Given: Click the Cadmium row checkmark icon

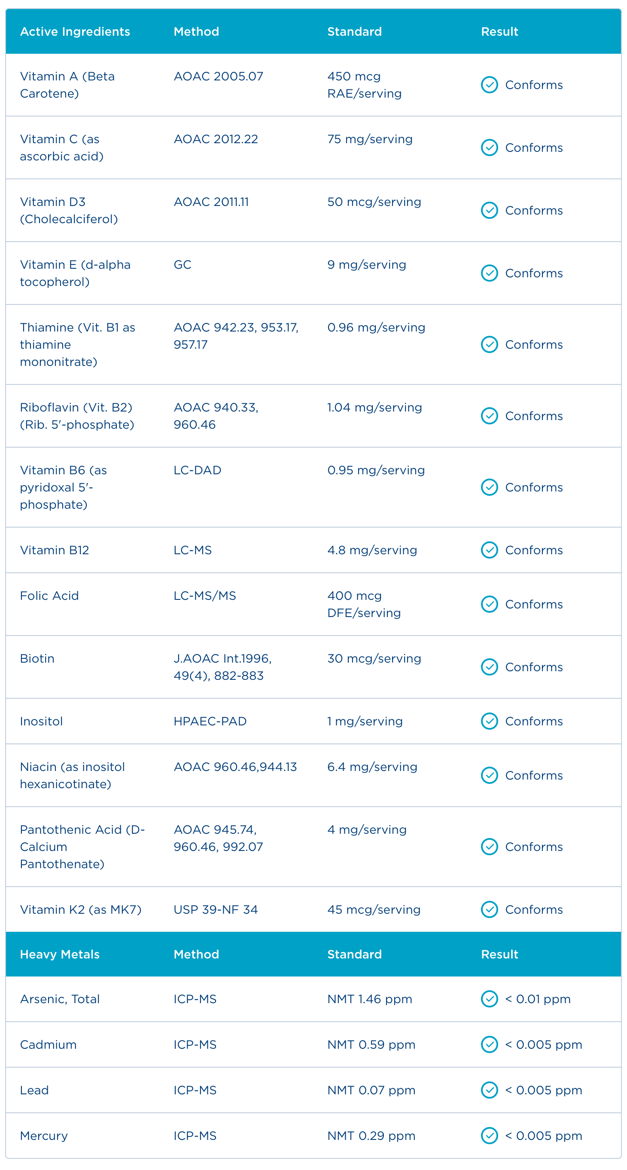Looking at the screenshot, I should click(x=489, y=1044).
